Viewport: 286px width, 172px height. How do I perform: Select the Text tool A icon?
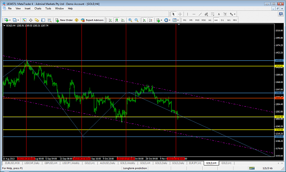point(219,14)
